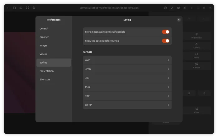The height and width of the screenshot is (138, 218).
Task: Open the PNG format settings row
Action: pyautogui.click(x=127, y=87)
